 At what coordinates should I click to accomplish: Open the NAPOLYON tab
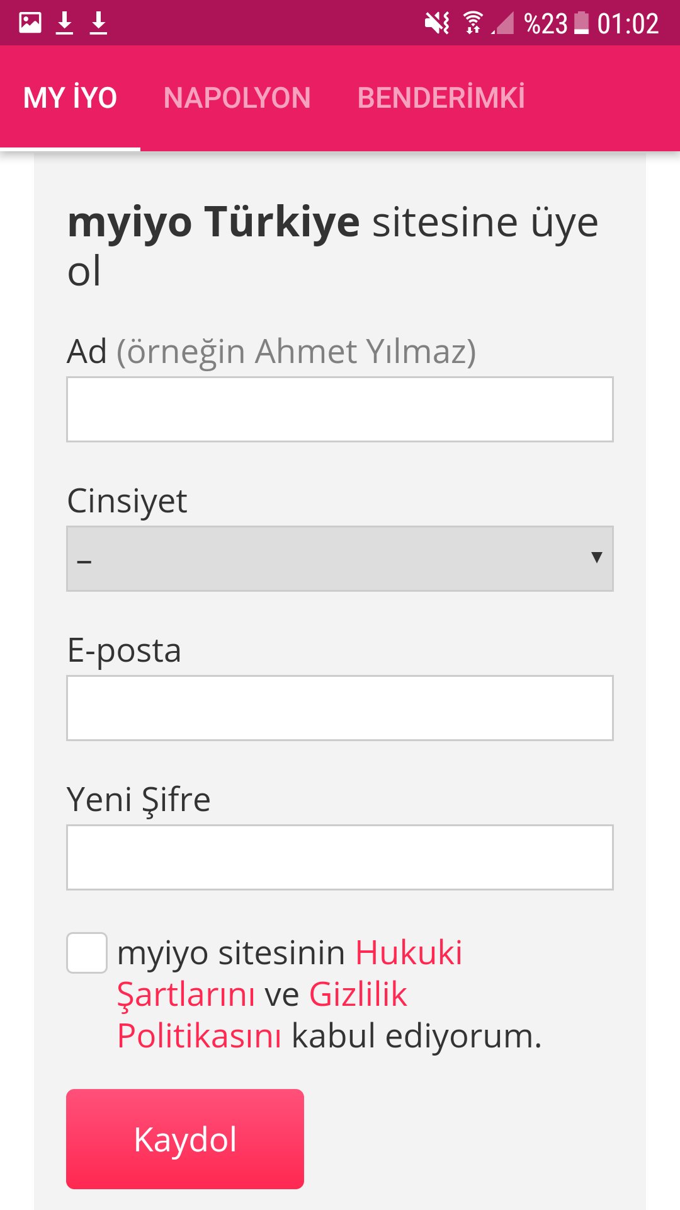click(x=237, y=98)
